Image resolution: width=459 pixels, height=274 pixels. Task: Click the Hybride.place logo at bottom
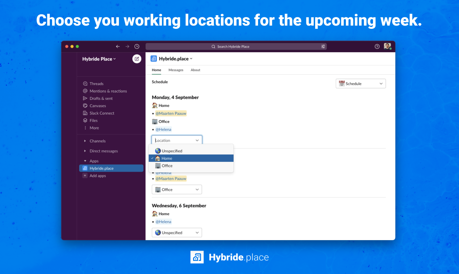(x=229, y=257)
